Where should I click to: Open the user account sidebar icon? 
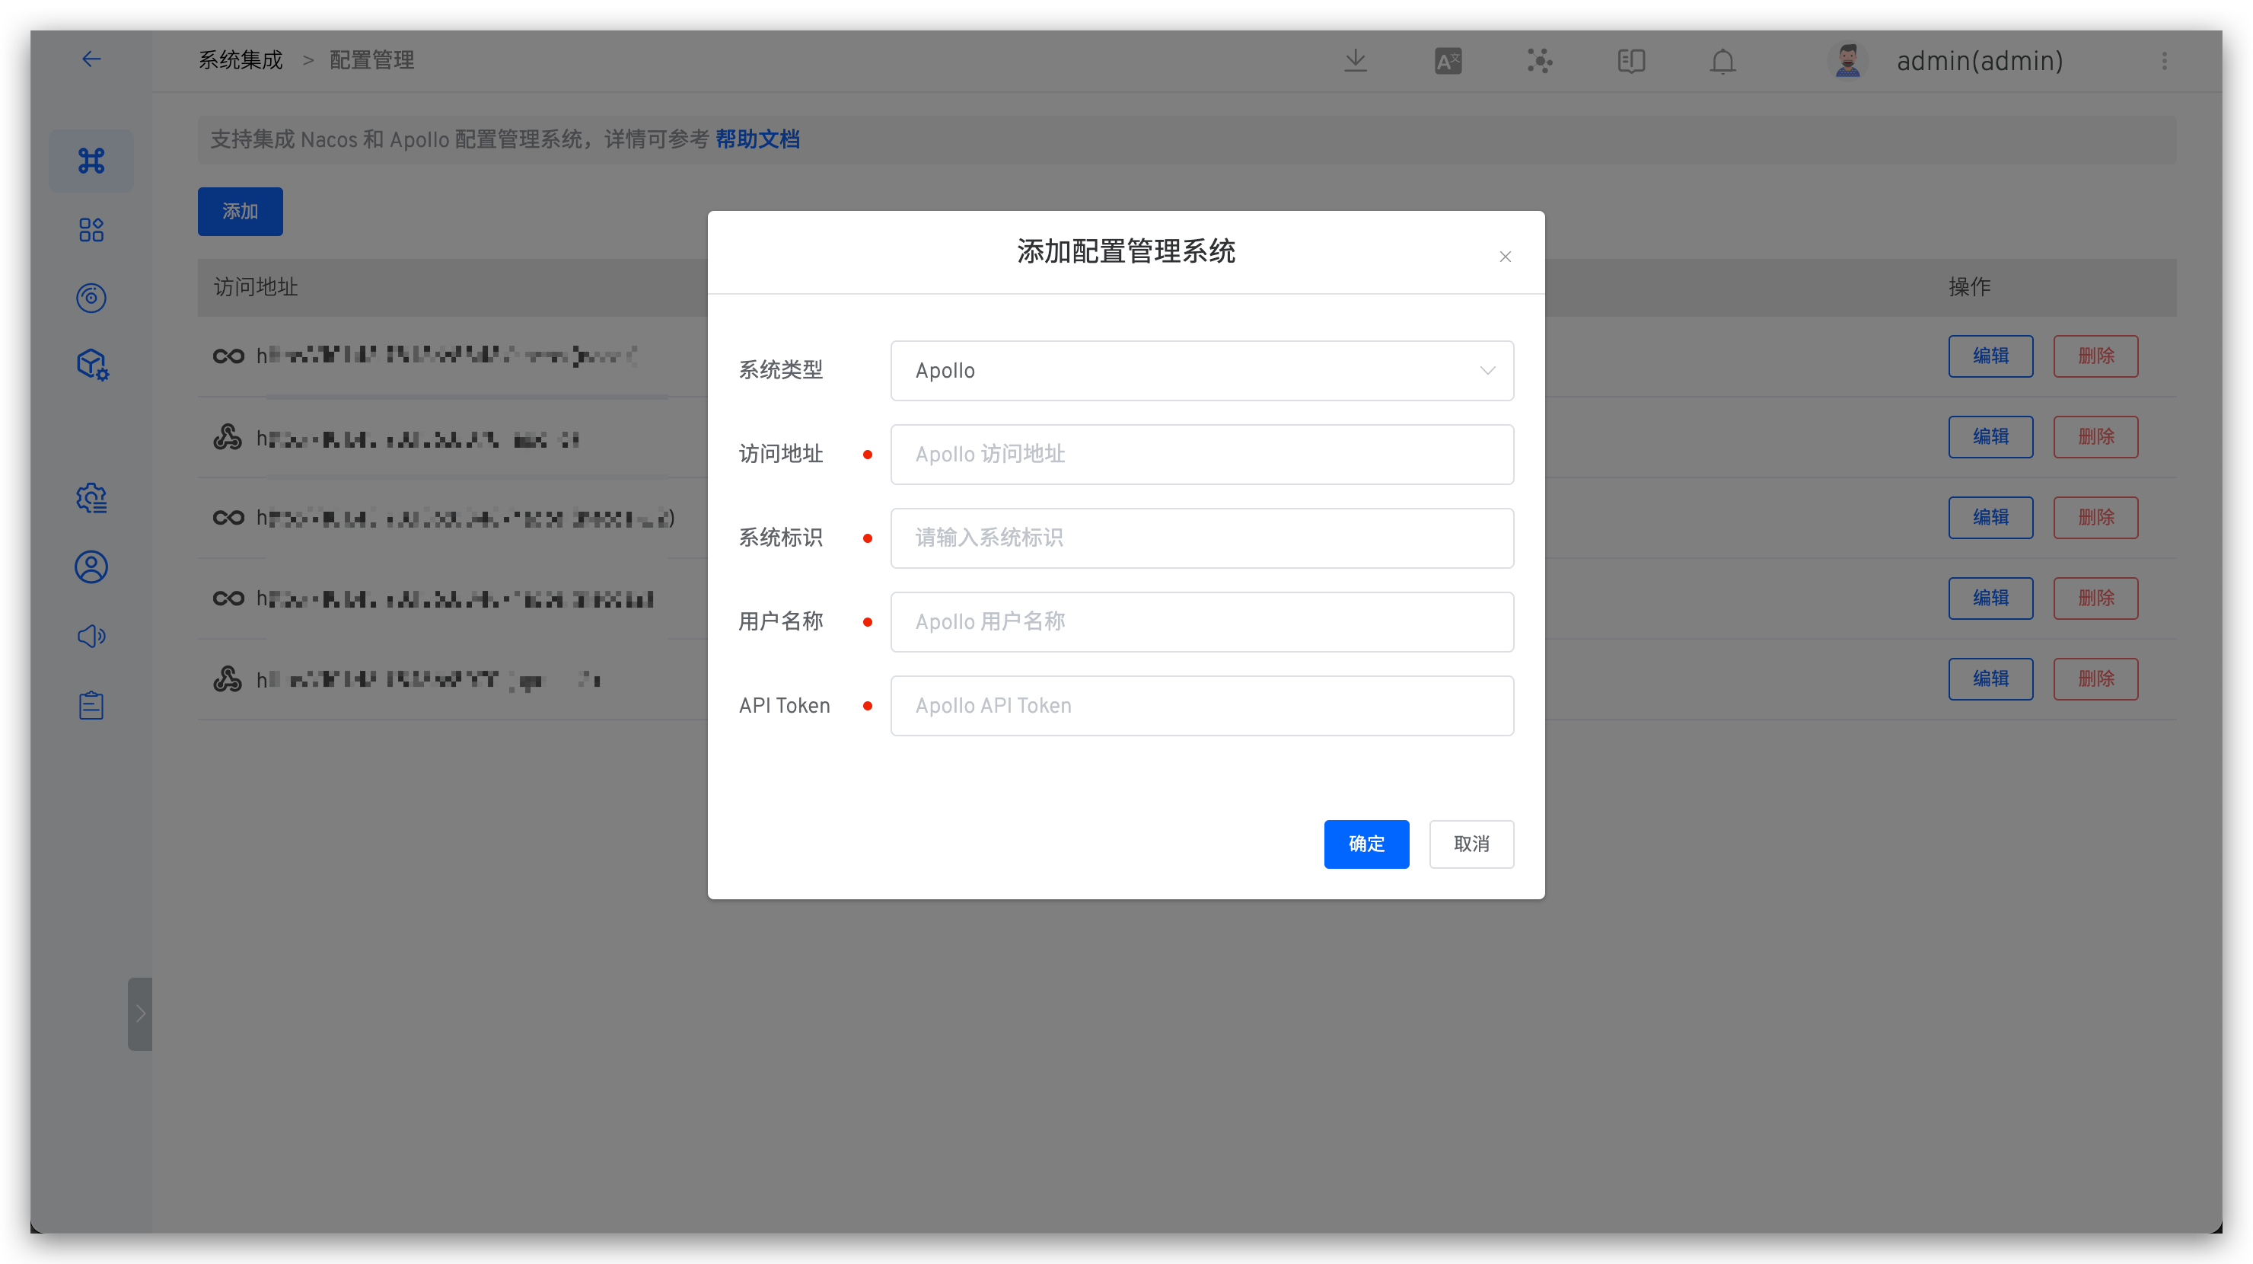pyautogui.click(x=91, y=567)
